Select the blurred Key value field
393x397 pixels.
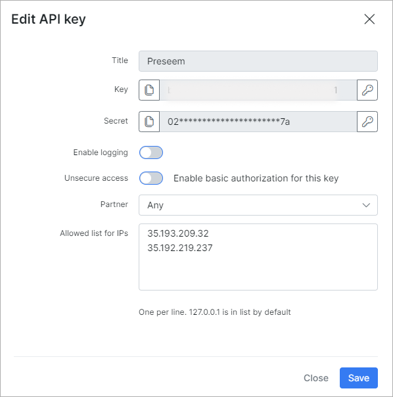[x=258, y=90]
